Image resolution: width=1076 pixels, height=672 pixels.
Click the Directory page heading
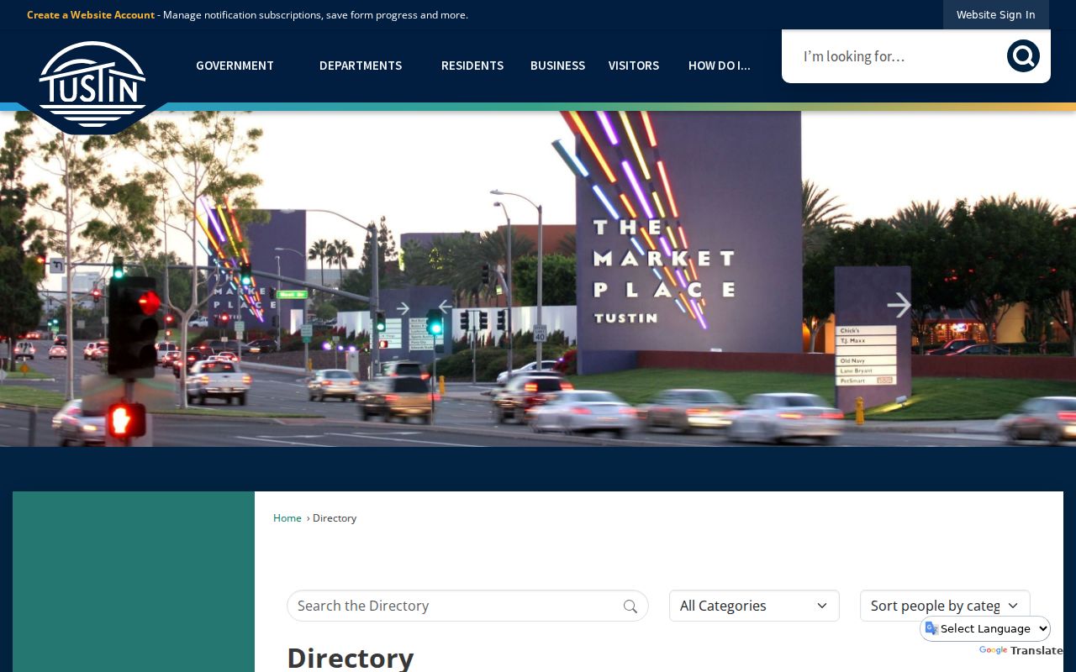click(x=351, y=657)
